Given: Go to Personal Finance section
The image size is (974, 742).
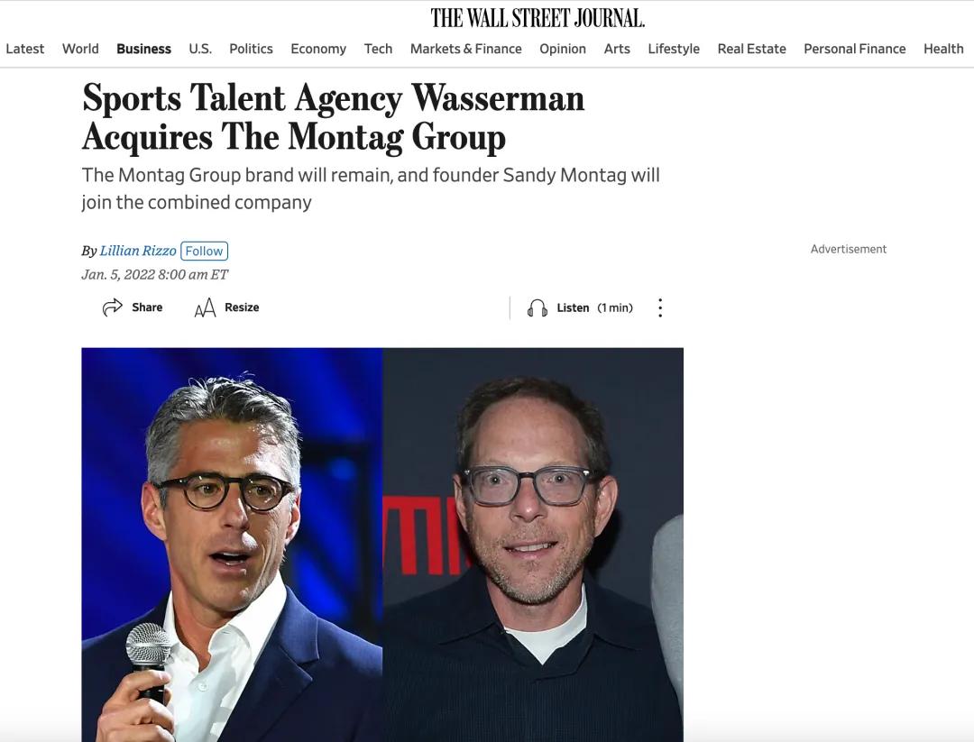Looking at the screenshot, I should 855,49.
